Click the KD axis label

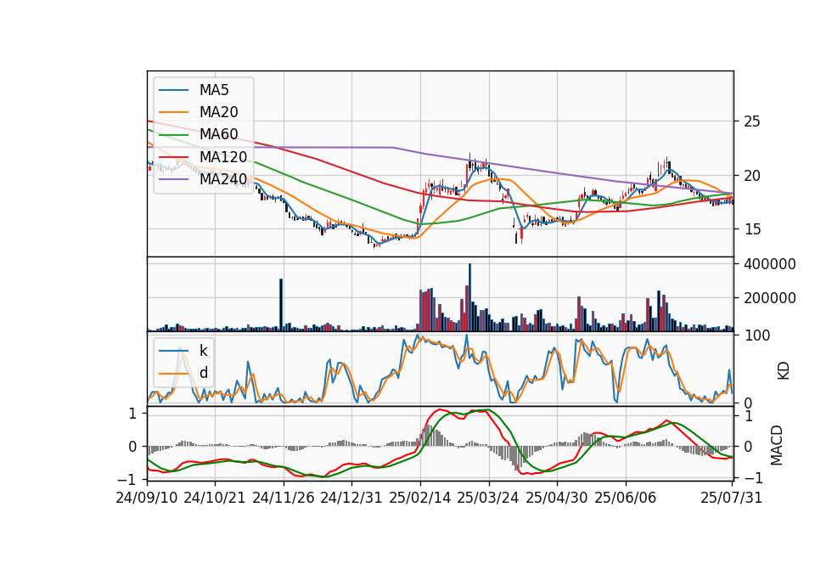[x=783, y=371]
